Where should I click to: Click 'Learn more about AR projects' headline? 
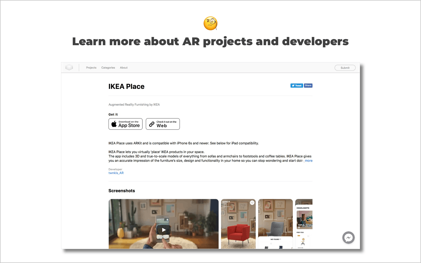point(210,41)
